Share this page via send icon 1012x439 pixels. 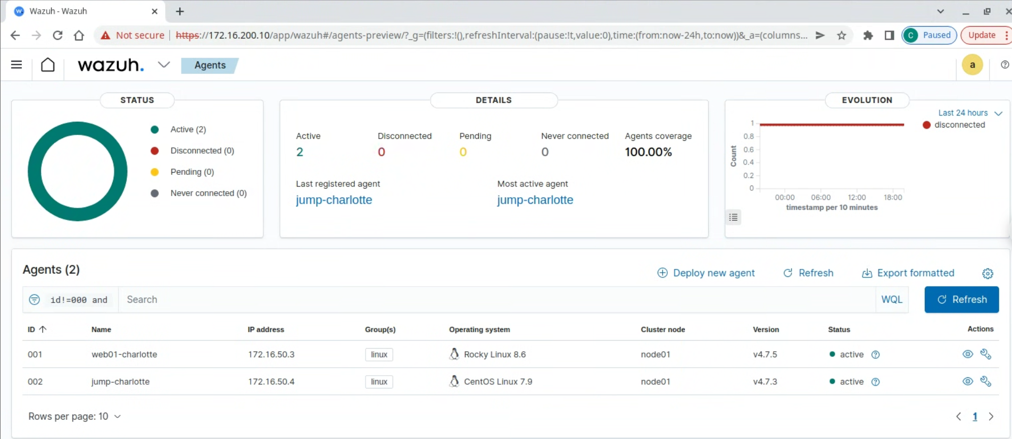pos(820,36)
